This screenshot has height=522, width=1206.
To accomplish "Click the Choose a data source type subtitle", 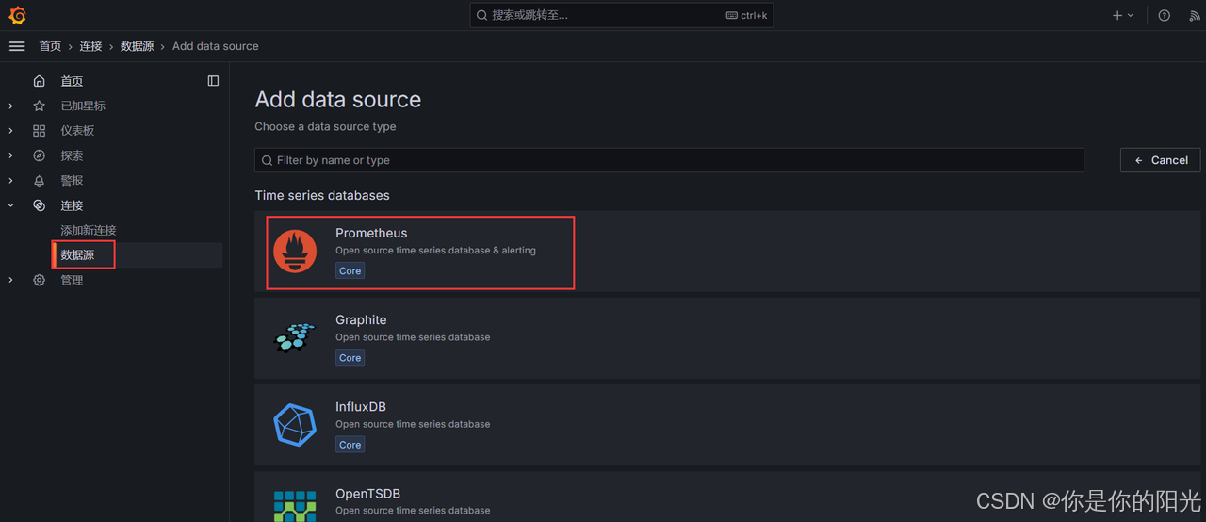I will point(325,126).
